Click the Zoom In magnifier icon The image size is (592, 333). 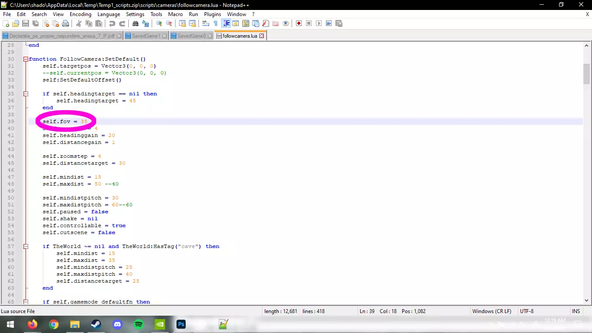[159, 23]
